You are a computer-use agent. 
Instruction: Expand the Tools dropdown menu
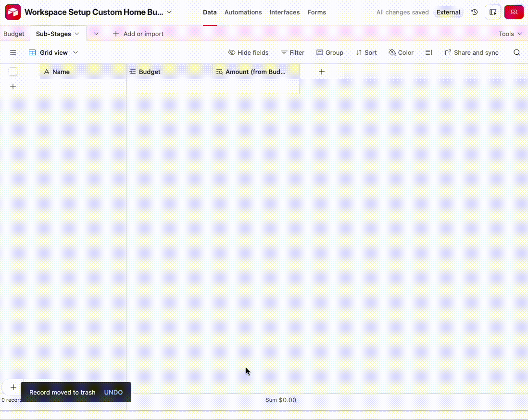(x=510, y=34)
